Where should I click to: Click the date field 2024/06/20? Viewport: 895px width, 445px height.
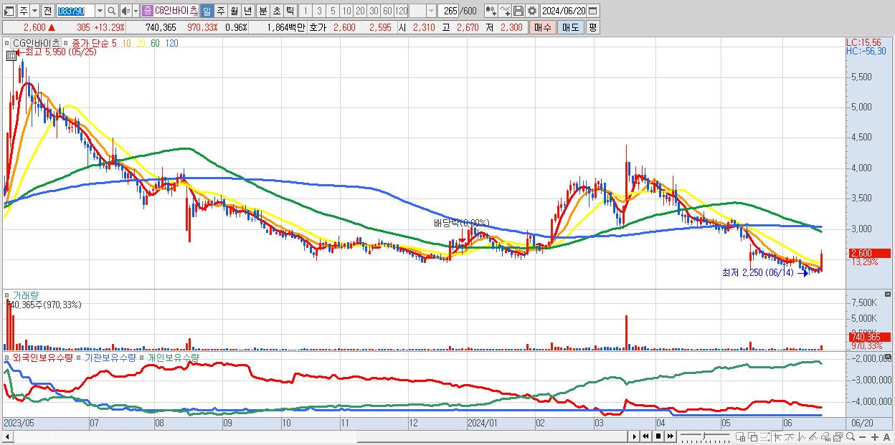(564, 11)
